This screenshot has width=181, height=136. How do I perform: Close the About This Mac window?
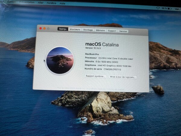(40, 28)
